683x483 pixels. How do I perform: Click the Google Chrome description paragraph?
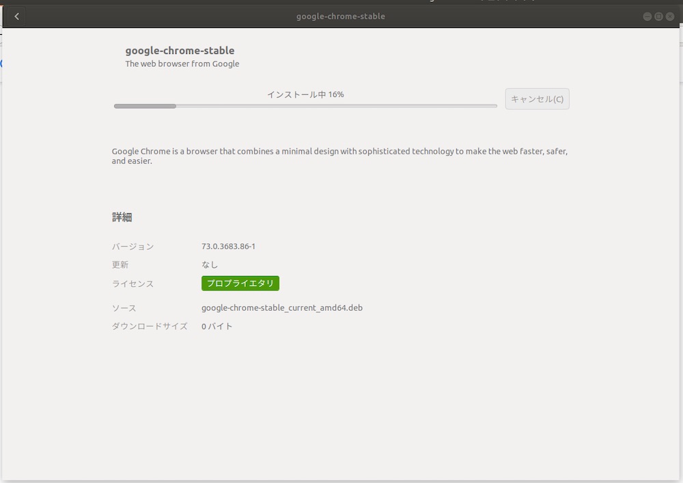point(339,156)
